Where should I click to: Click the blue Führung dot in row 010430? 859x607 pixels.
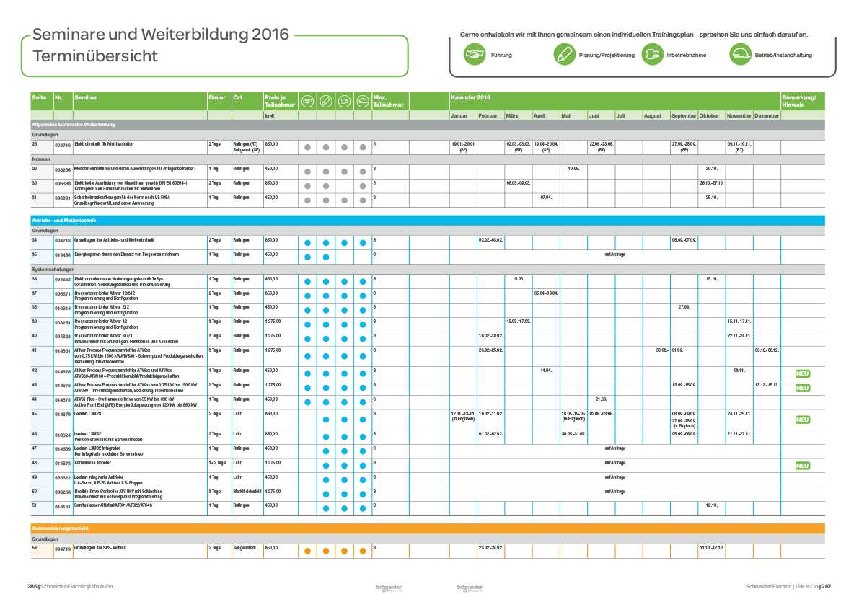(307, 257)
